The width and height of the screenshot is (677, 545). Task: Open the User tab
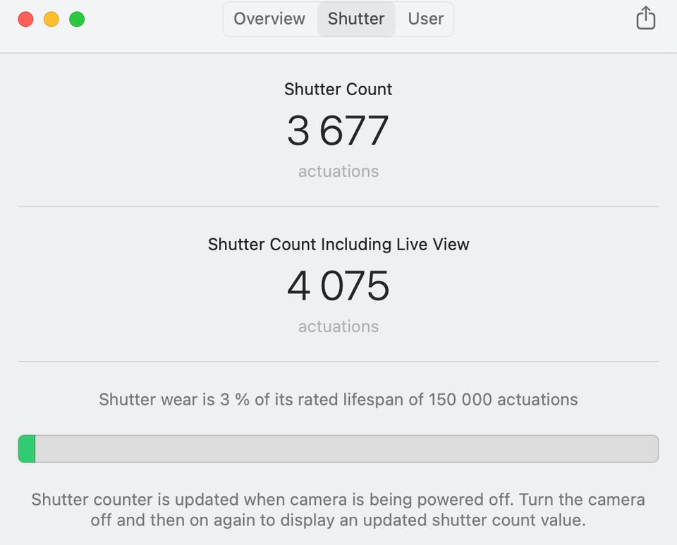(x=426, y=19)
